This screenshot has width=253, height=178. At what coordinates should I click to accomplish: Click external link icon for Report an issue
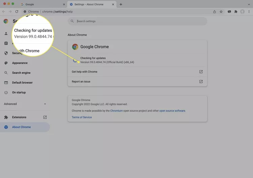click(x=201, y=82)
